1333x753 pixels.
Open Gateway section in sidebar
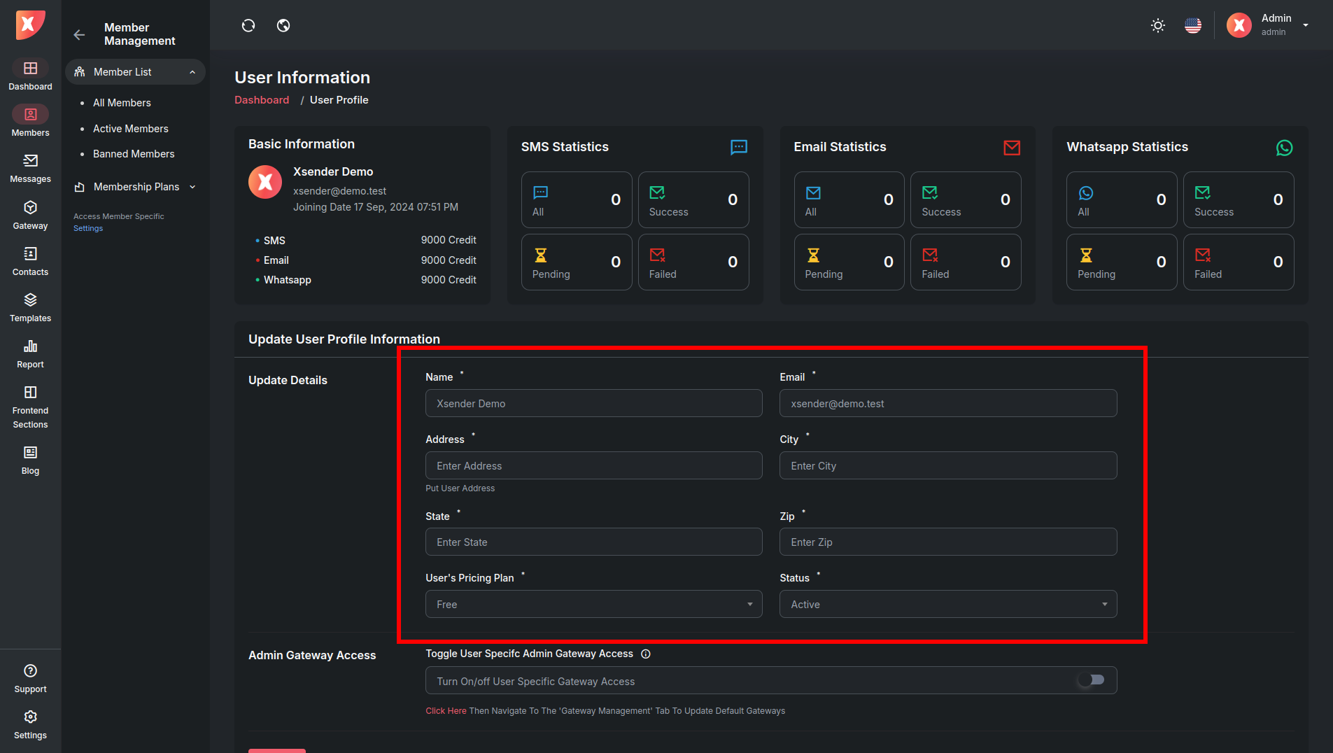pyautogui.click(x=30, y=216)
